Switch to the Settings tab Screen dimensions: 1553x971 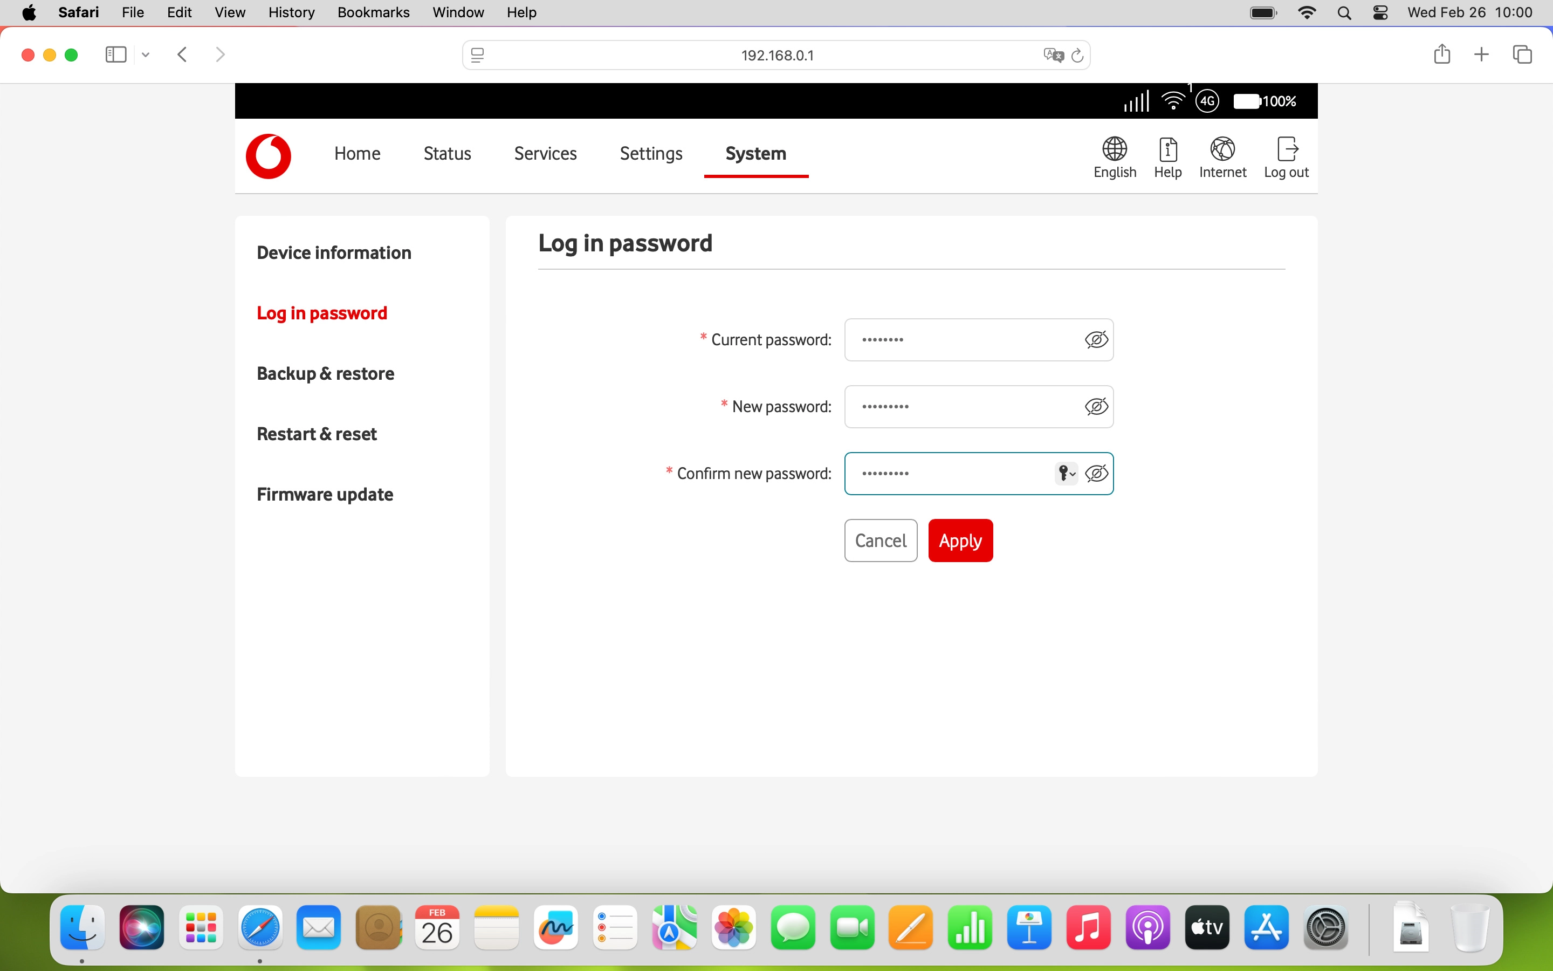coord(651,154)
